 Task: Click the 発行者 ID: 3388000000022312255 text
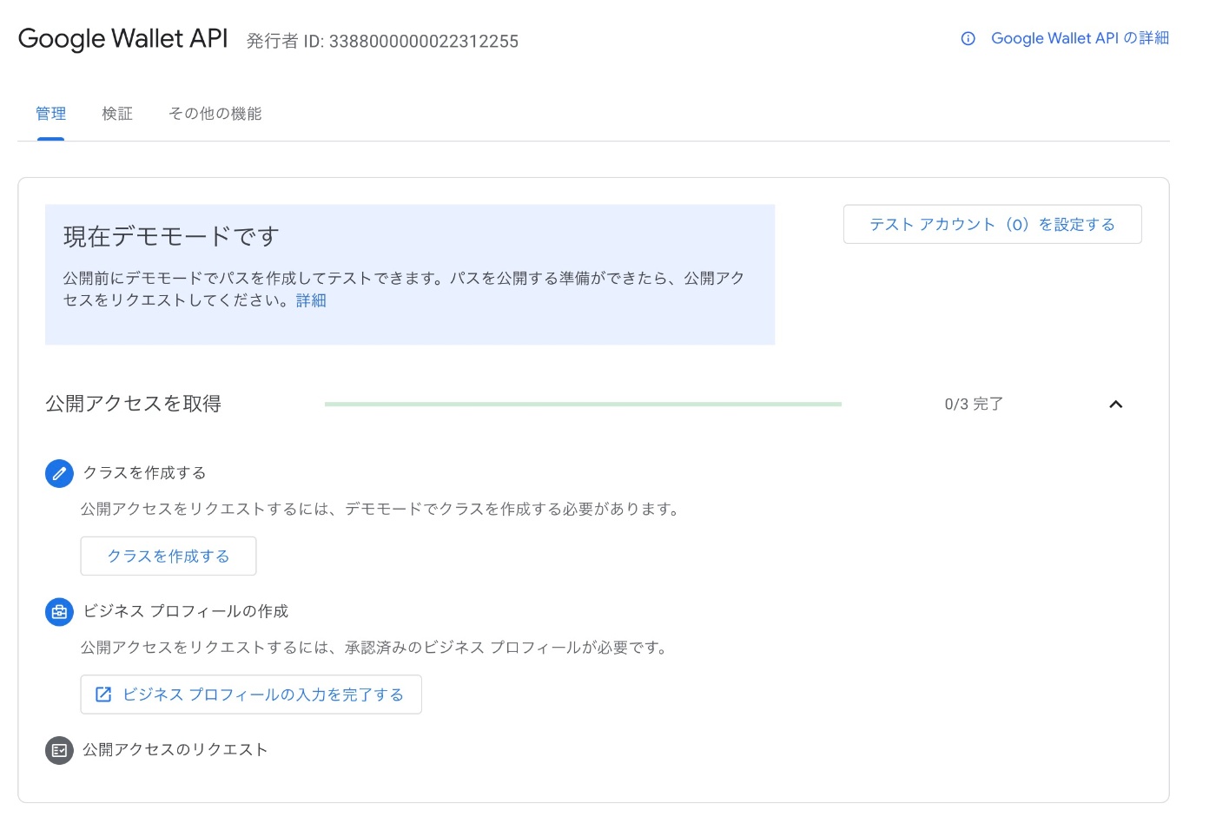click(382, 41)
